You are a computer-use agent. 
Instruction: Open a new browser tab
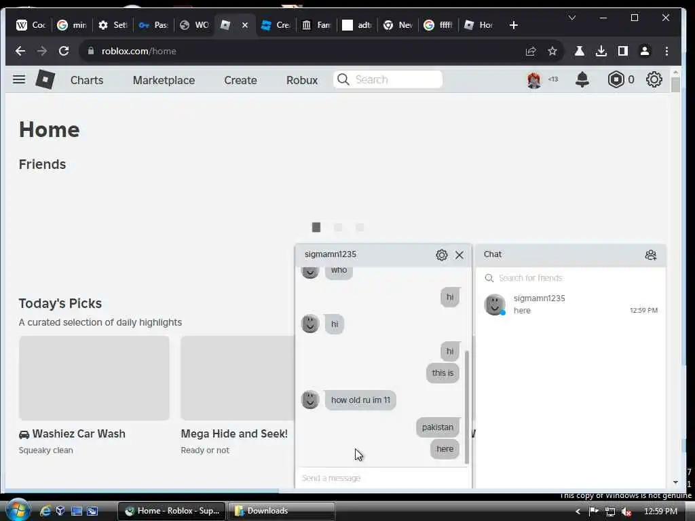(514, 25)
